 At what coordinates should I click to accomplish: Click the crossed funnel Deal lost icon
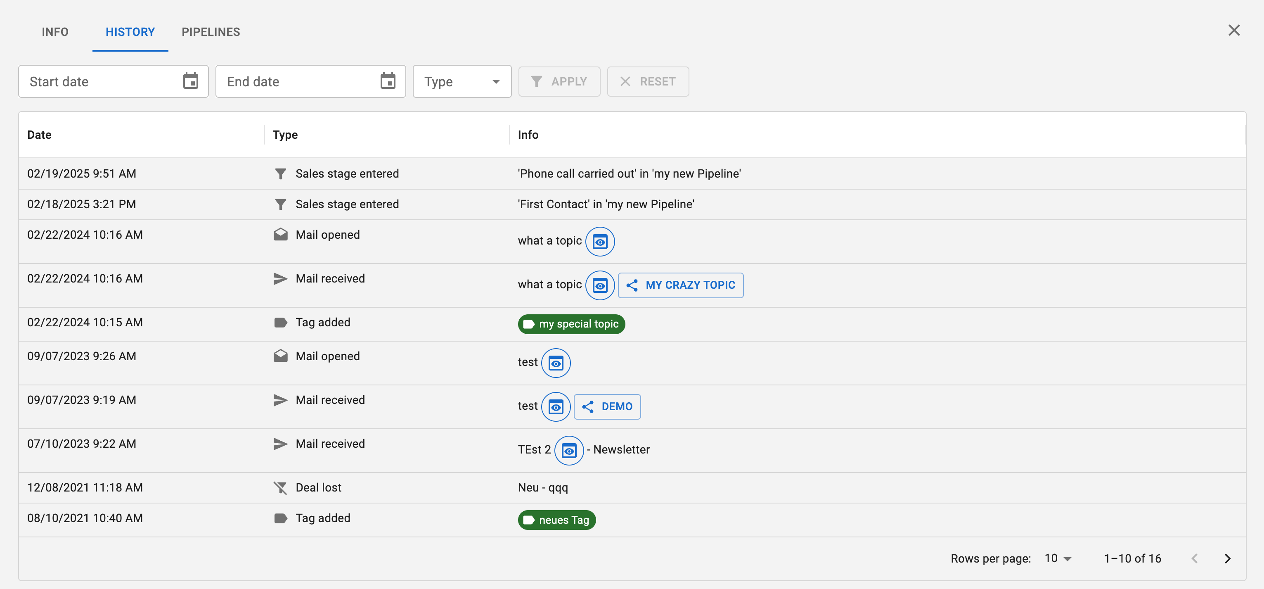coord(280,488)
